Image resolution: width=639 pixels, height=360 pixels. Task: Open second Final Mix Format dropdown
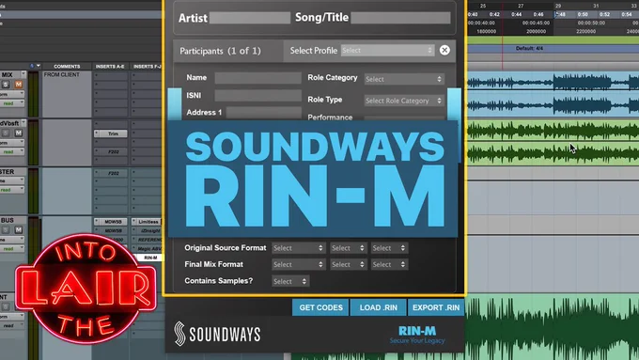348,264
